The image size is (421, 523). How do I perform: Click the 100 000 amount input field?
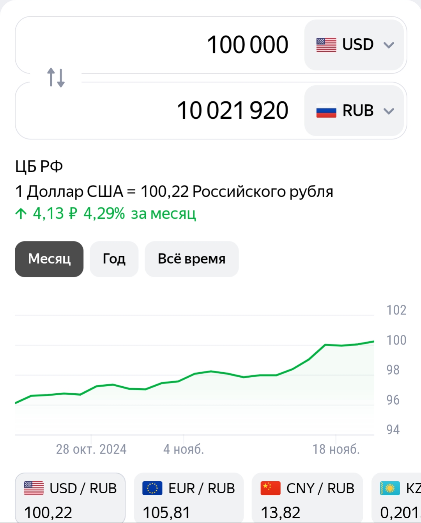point(160,45)
